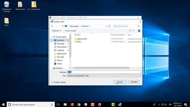Click the up-one-level arrow in dialog
The width and height of the screenshot is (190, 107).
(x=63, y=26)
